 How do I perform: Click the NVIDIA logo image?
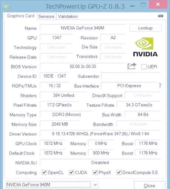coord(145,47)
